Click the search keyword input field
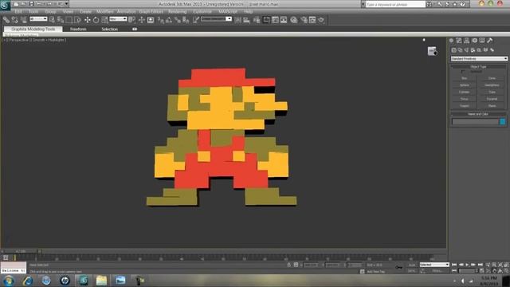This screenshot has height=287, width=510. click(395, 4)
